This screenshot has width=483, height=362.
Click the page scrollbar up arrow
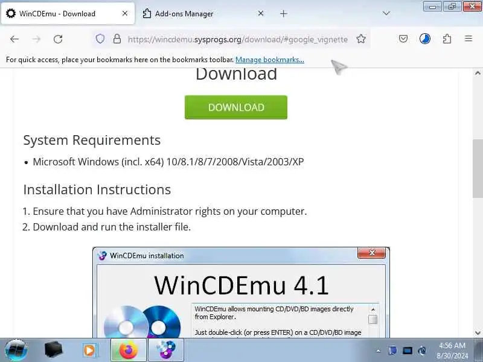point(478,73)
